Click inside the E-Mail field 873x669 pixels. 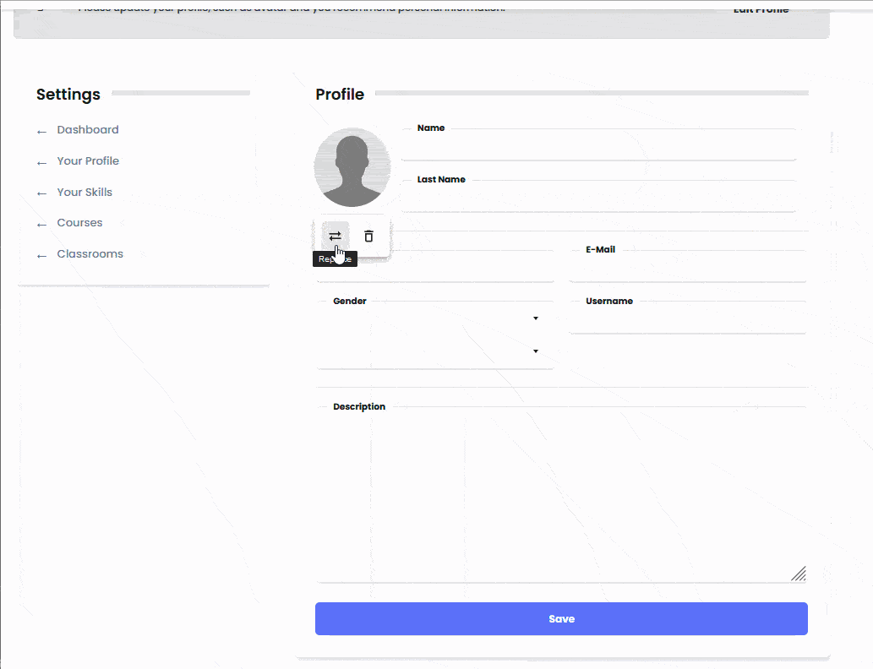pos(686,267)
